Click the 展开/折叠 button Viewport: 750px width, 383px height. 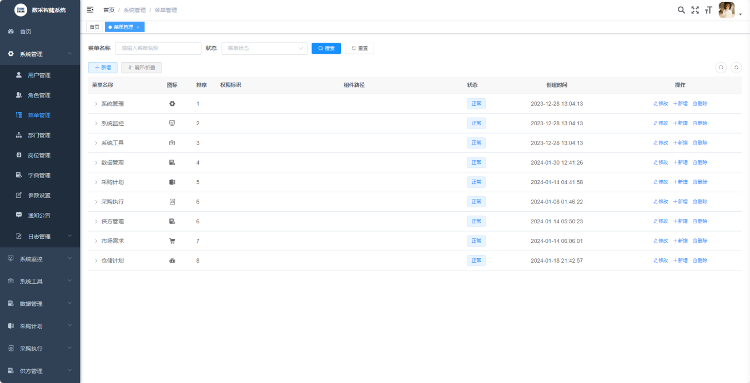pyautogui.click(x=142, y=68)
